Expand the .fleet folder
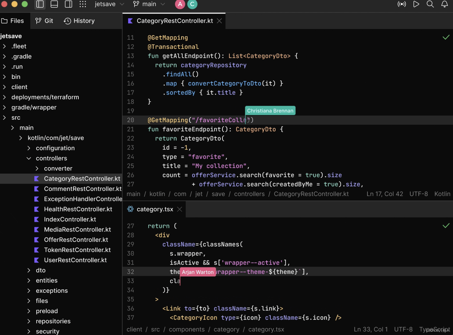453x335 pixels. 4,46
